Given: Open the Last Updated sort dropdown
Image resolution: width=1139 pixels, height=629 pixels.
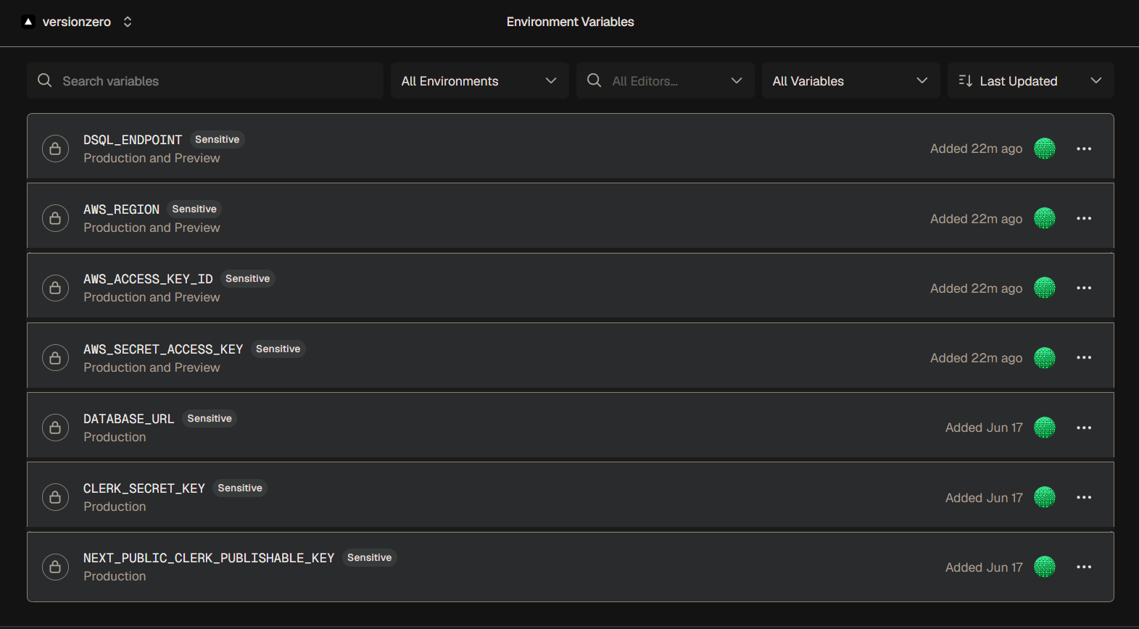Looking at the screenshot, I should tap(1031, 80).
